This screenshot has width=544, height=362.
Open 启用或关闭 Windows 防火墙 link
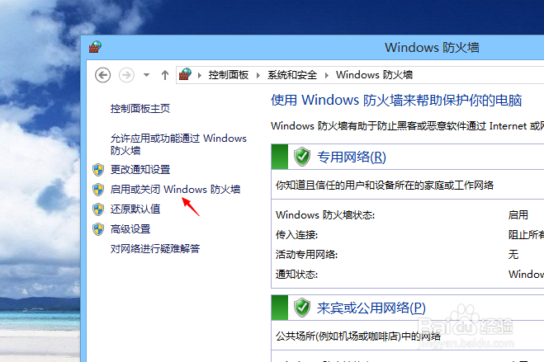click(175, 189)
